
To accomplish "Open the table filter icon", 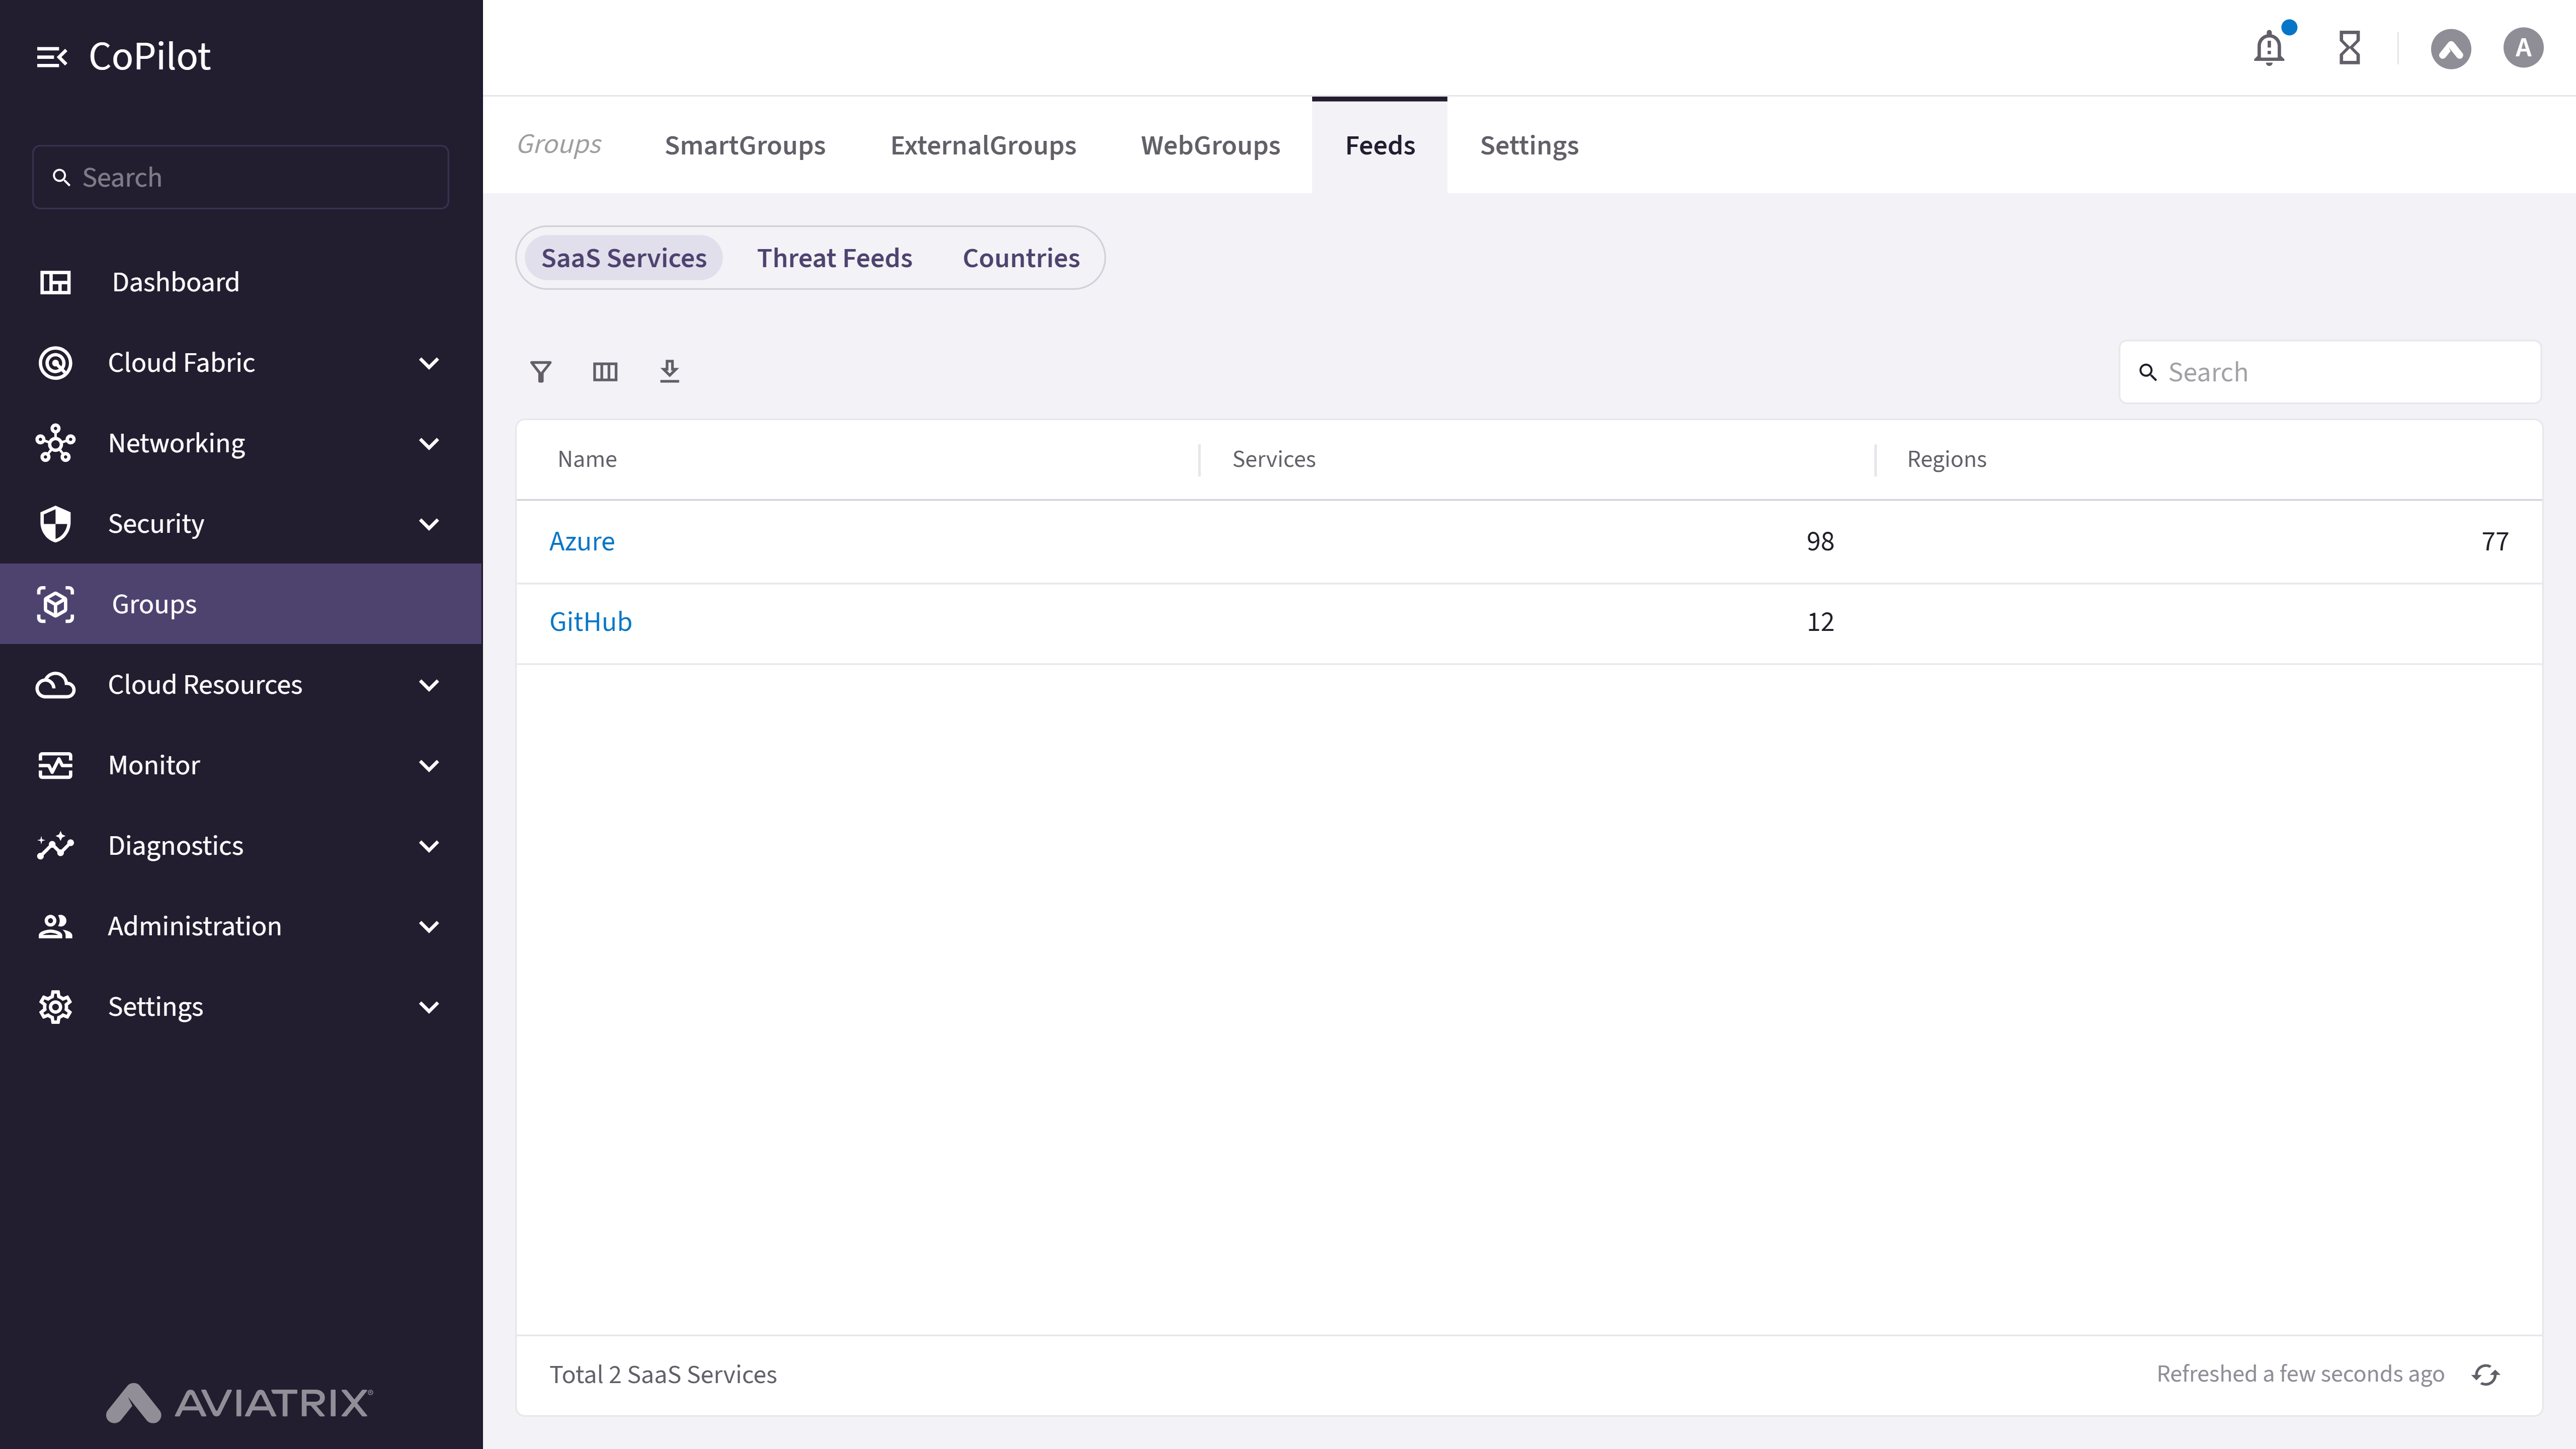I will pos(541,372).
